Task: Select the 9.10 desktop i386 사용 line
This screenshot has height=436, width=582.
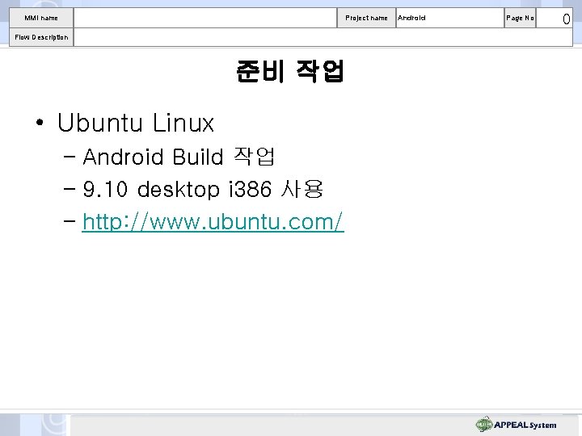Action: 203,189
